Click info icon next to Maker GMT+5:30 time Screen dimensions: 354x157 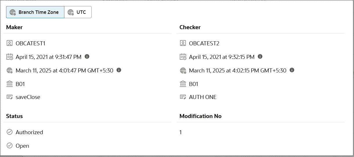(x=119, y=70)
